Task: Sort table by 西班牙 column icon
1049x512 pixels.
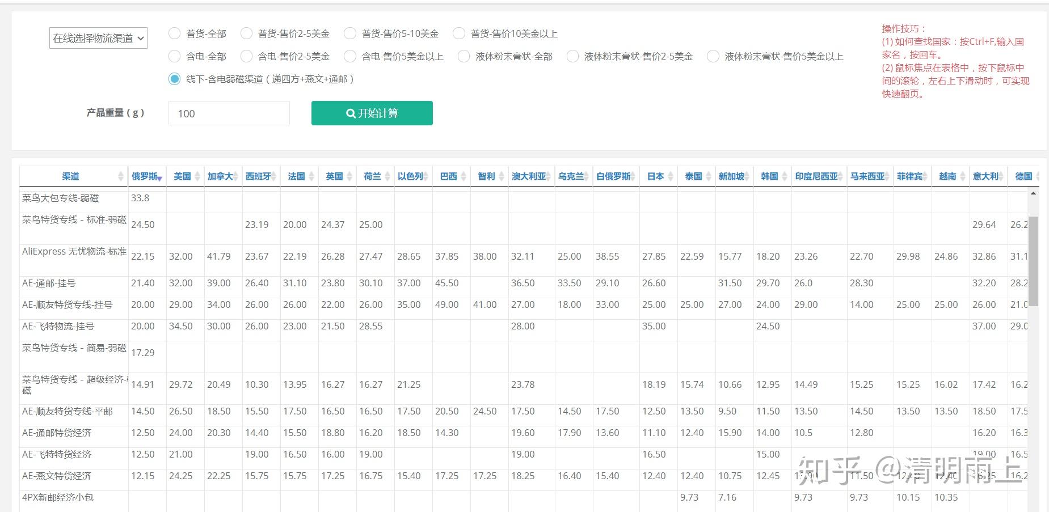Action: 274,176
